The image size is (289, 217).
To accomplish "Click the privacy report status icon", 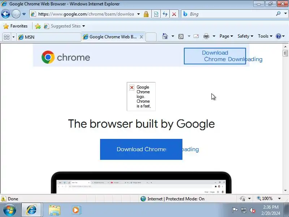I will point(242,199).
